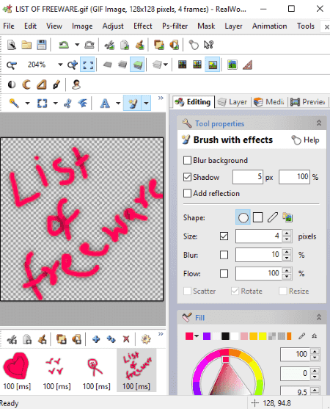
Task: Click the new document icon
Action: pyautogui.click(x=12, y=45)
